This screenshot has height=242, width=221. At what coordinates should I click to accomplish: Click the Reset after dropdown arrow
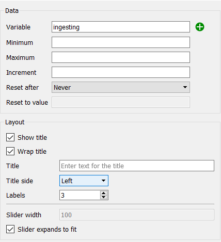click(185, 87)
